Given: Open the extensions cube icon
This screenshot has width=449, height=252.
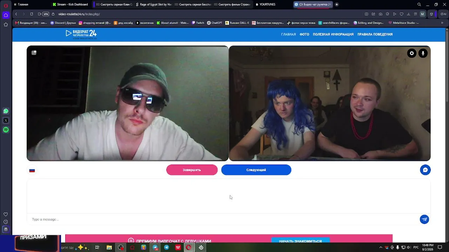Looking at the screenshot, I should coord(431,14).
